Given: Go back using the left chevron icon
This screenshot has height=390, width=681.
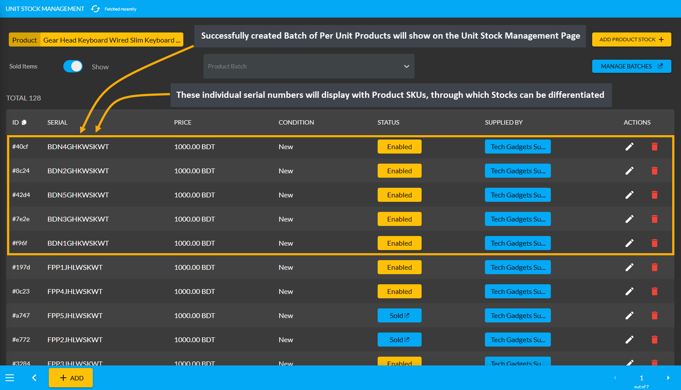Looking at the screenshot, I should (x=34, y=378).
